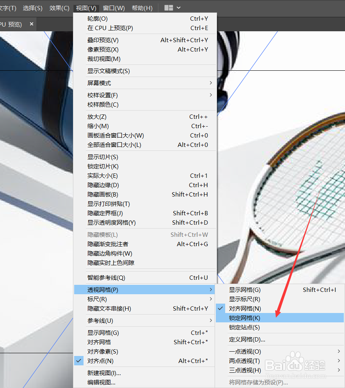The width and height of the screenshot is (345, 388).
Task: Choose 轮廓(O) outline view
Action: [145, 18]
